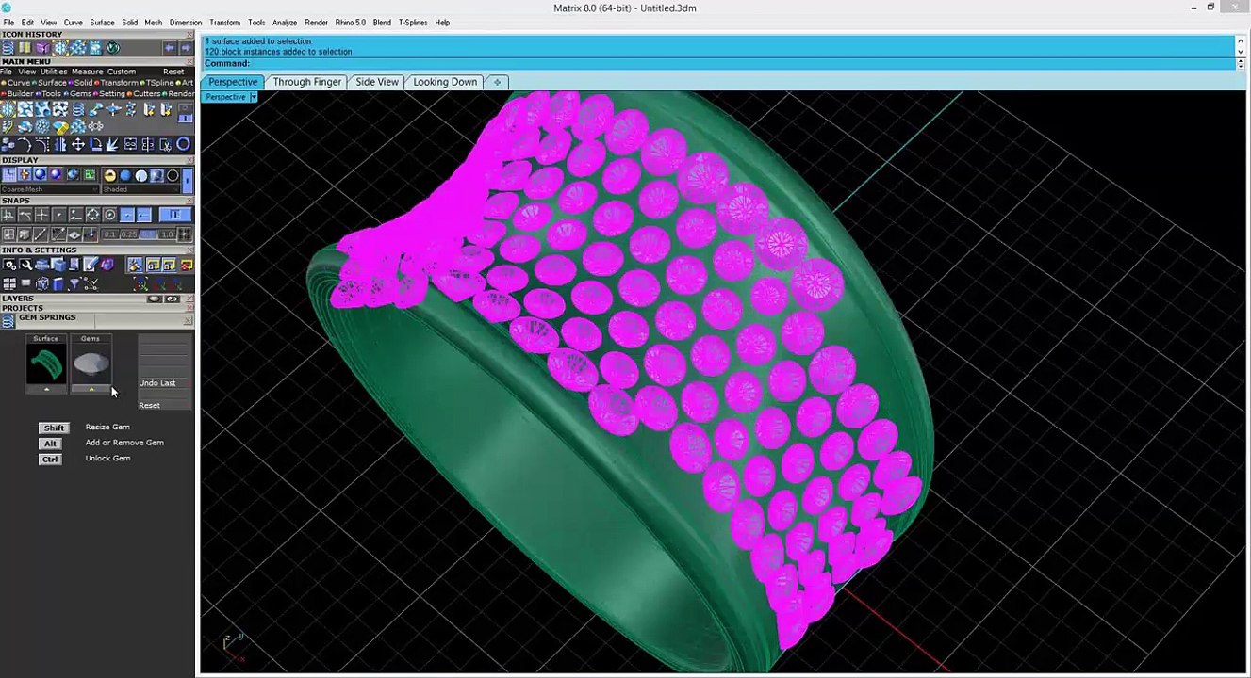Choose the black ring shading icon in Display
The height and width of the screenshot is (678, 1251).
(x=173, y=175)
